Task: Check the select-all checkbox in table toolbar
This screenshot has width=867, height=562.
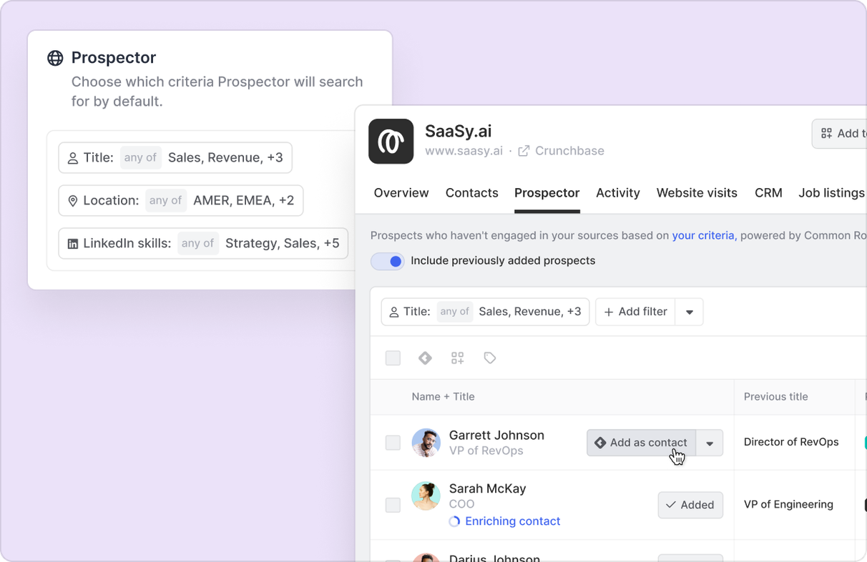Action: pyautogui.click(x=393, y=358)
